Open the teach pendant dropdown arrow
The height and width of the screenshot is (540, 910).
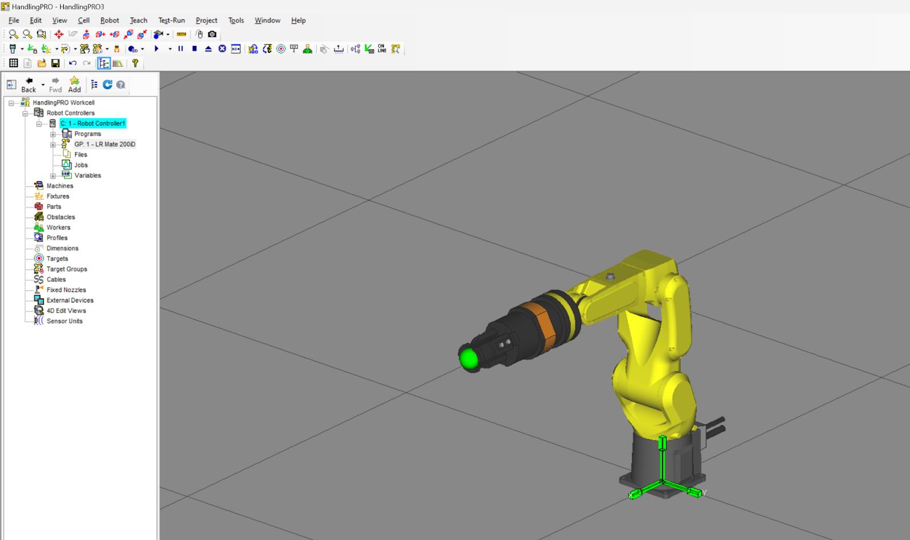(x=22, y=49)
